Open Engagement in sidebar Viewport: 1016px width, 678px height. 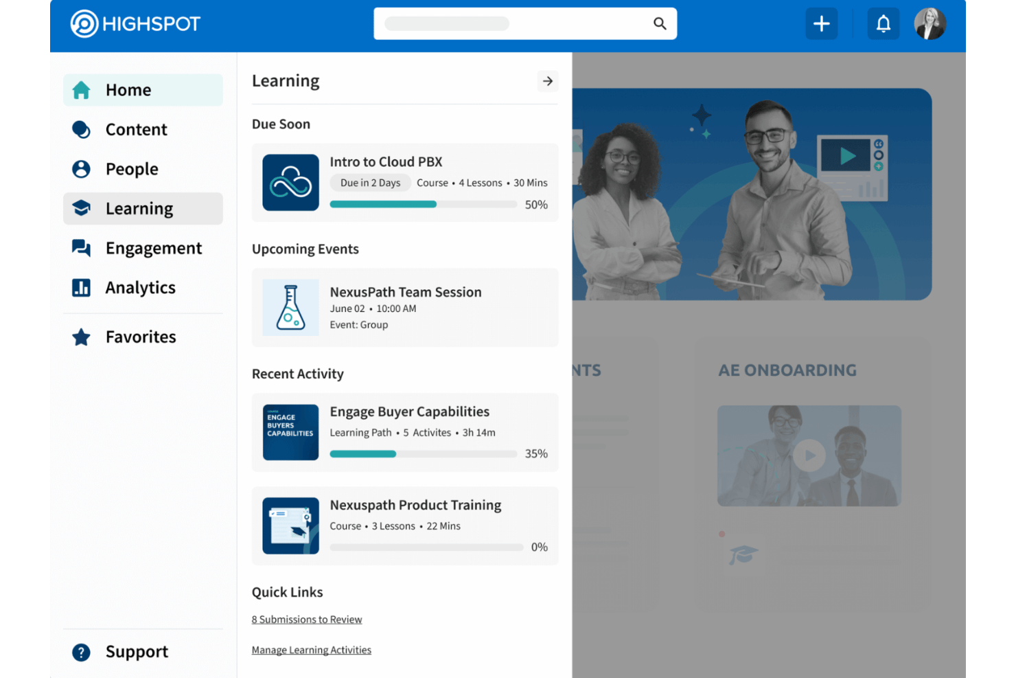tap(143, 248)
